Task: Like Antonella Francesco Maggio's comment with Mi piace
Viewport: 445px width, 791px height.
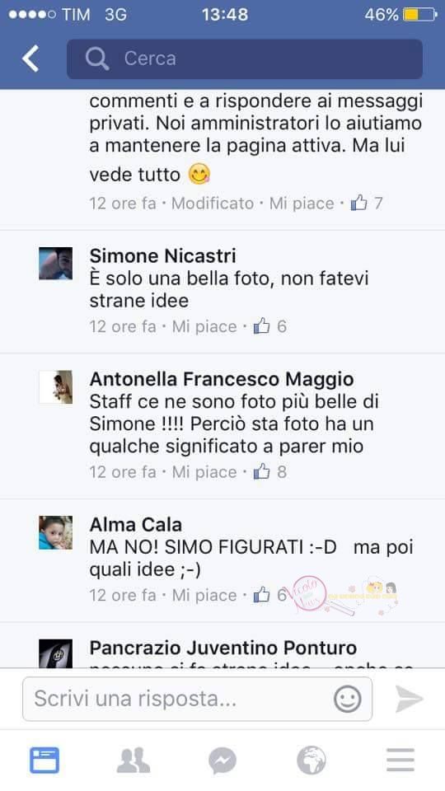Action: pos(204,473)
